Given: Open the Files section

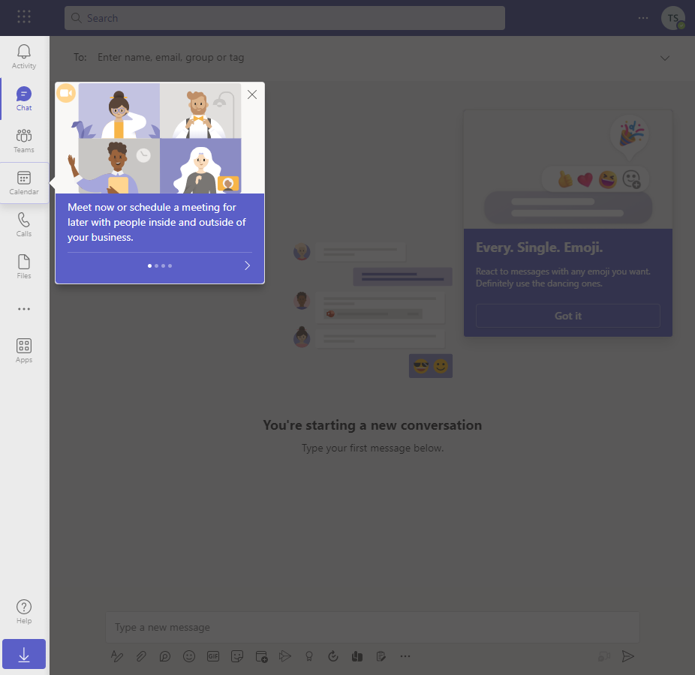Looking at the screenshot, I should pos(24,267).
